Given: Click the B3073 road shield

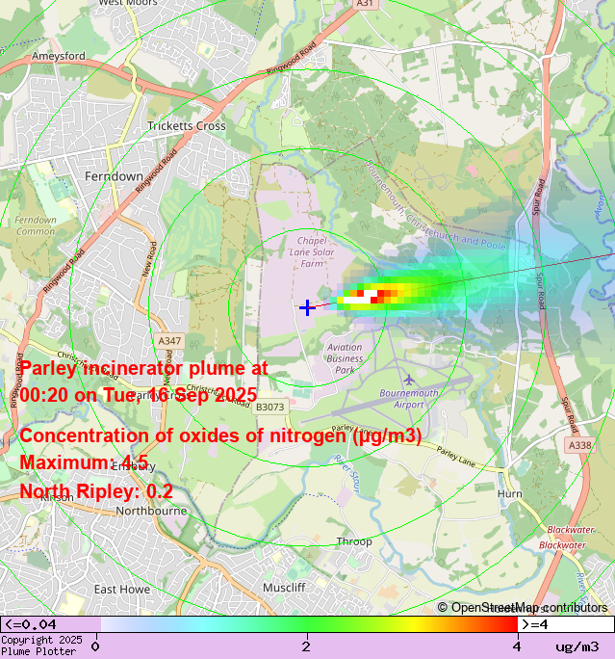Looking at the screenshot, I should click(x=269, y=407).
